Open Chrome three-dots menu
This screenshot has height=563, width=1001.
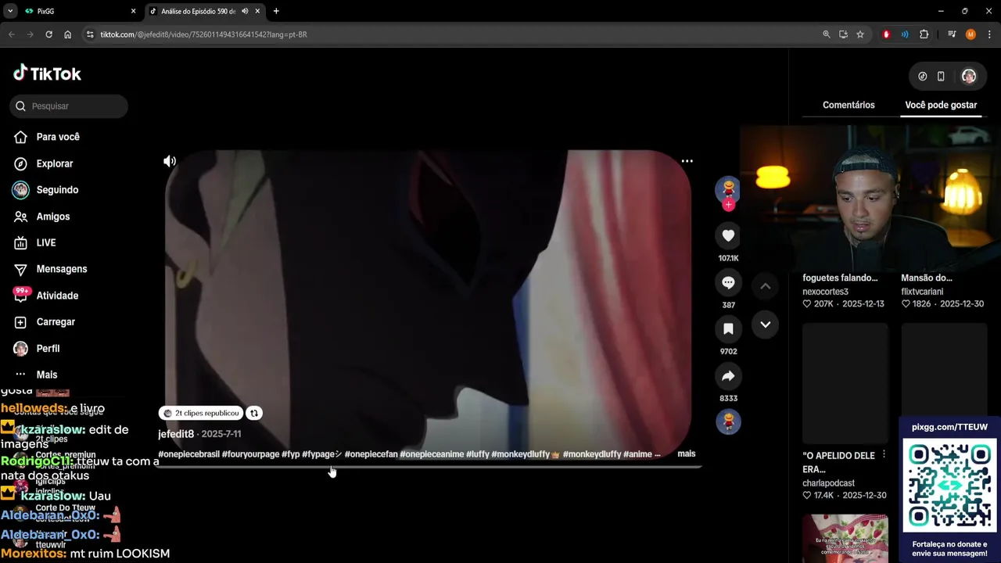click(989, 34)
